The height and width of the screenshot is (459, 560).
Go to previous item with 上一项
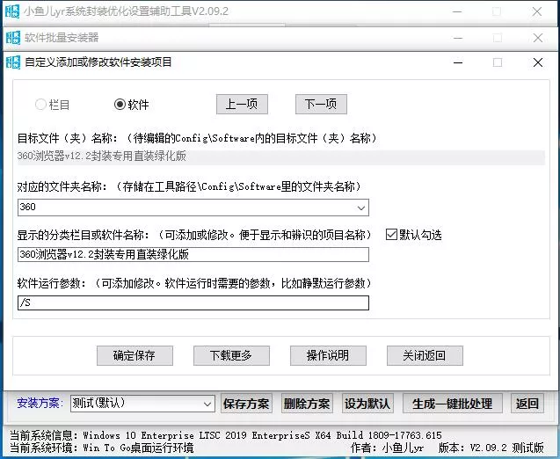242,105
